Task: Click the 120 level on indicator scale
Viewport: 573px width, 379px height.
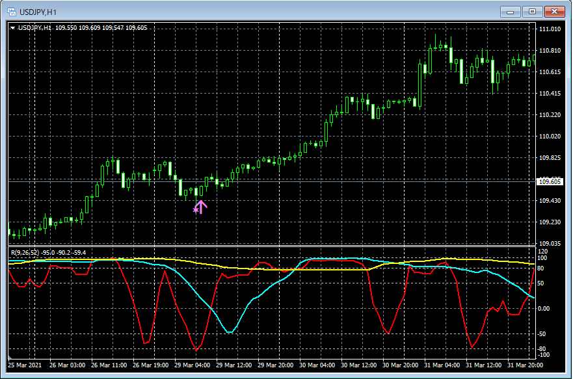Action: [543, 251]
